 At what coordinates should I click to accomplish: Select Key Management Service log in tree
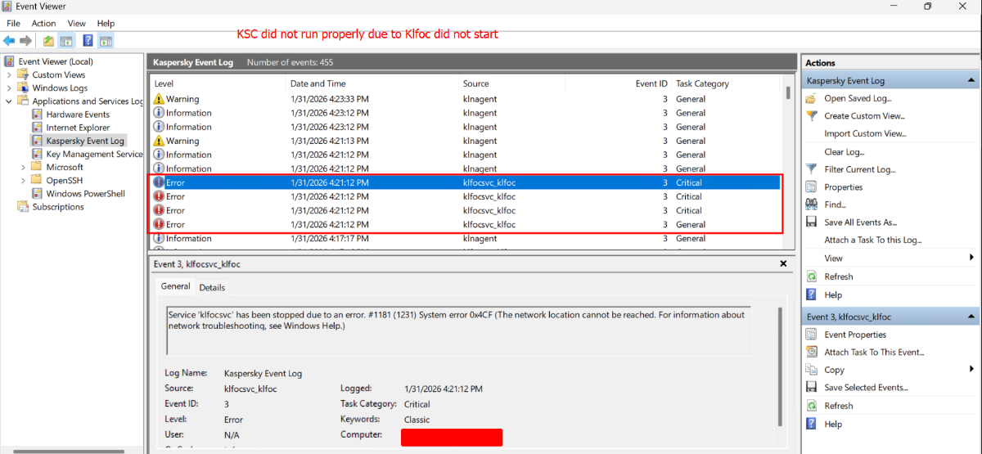(x=94, y=154)
